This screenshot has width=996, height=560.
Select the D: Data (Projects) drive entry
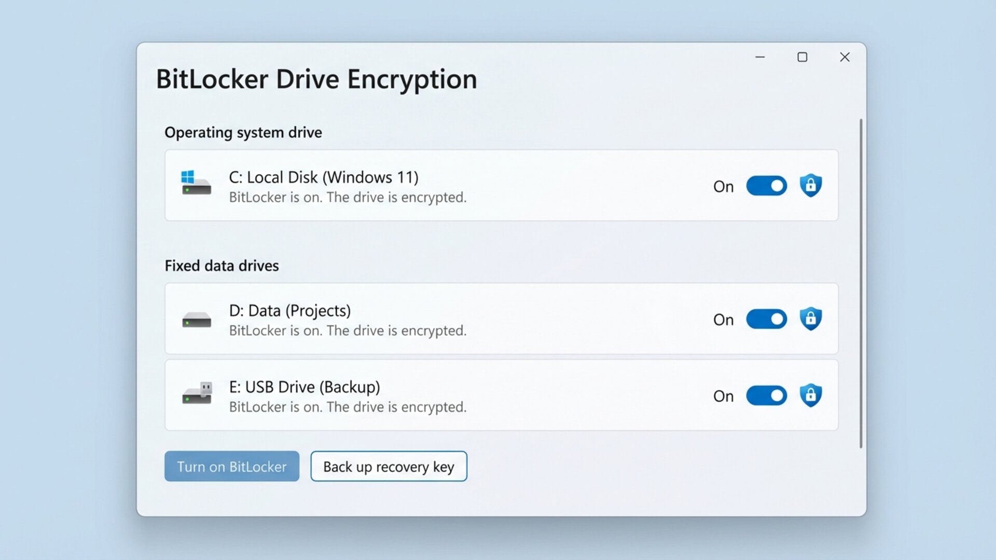(x=467, y=319)
